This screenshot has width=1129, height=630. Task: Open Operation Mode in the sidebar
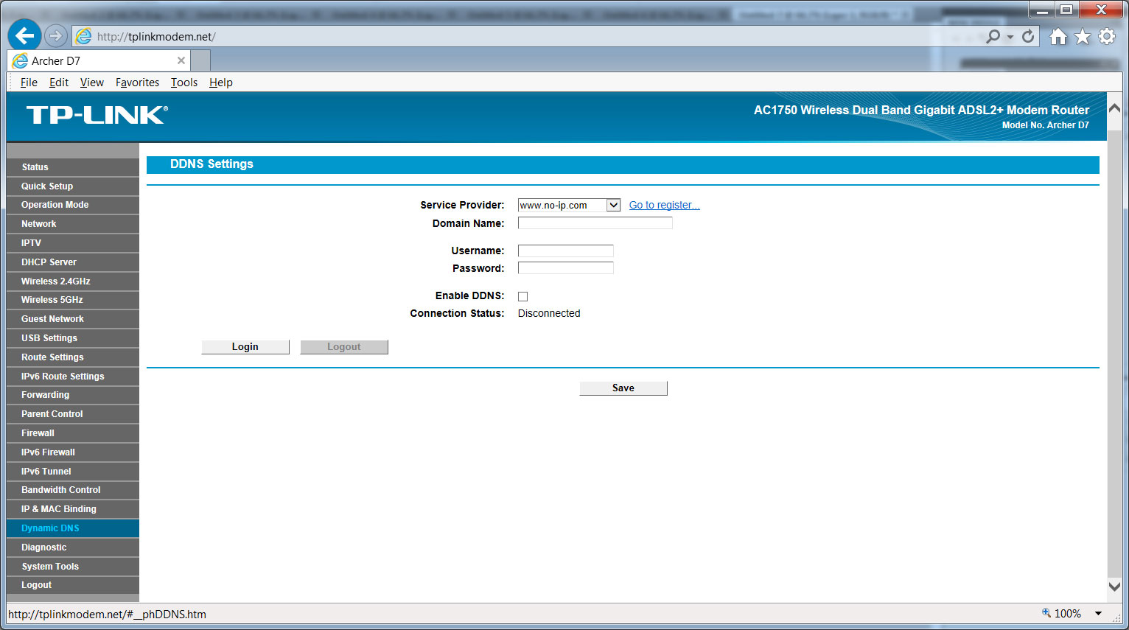[x=72, y=205]
